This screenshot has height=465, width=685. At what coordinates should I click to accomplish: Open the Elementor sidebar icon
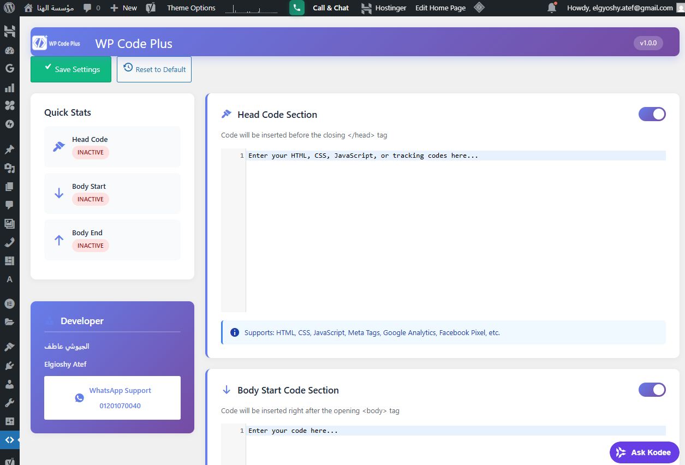tap(9, 303)
